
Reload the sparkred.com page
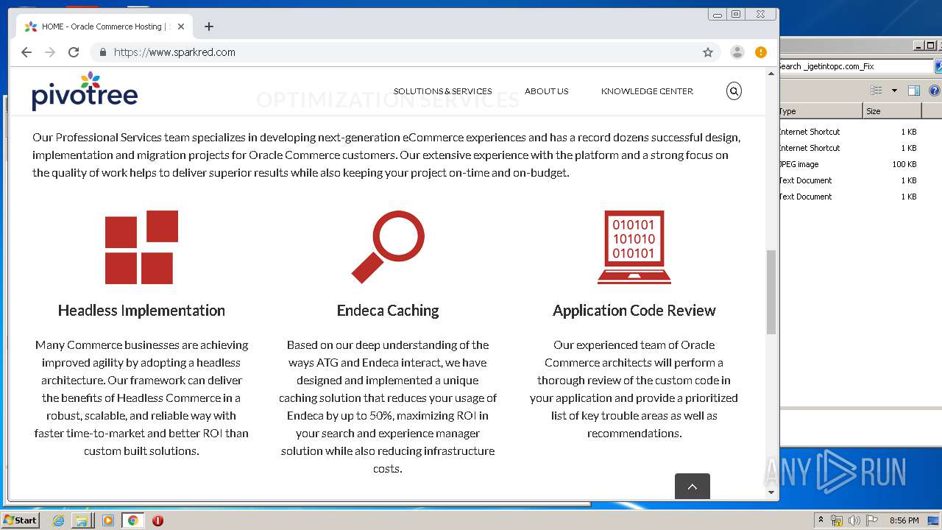pyautogui.click(x=74, y=52)
